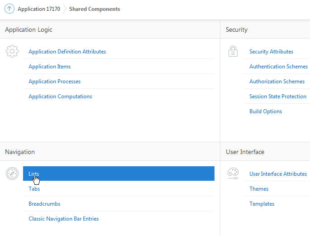
Task: Open Application Definition Attributes
Action: pyautogui.click(x=67, y=52)
